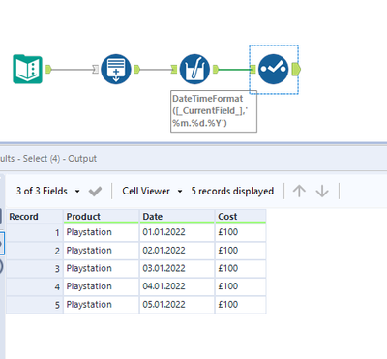The image size is (387, 359).
Task: Click the Playstation cell in record 1
Action: 102,232
